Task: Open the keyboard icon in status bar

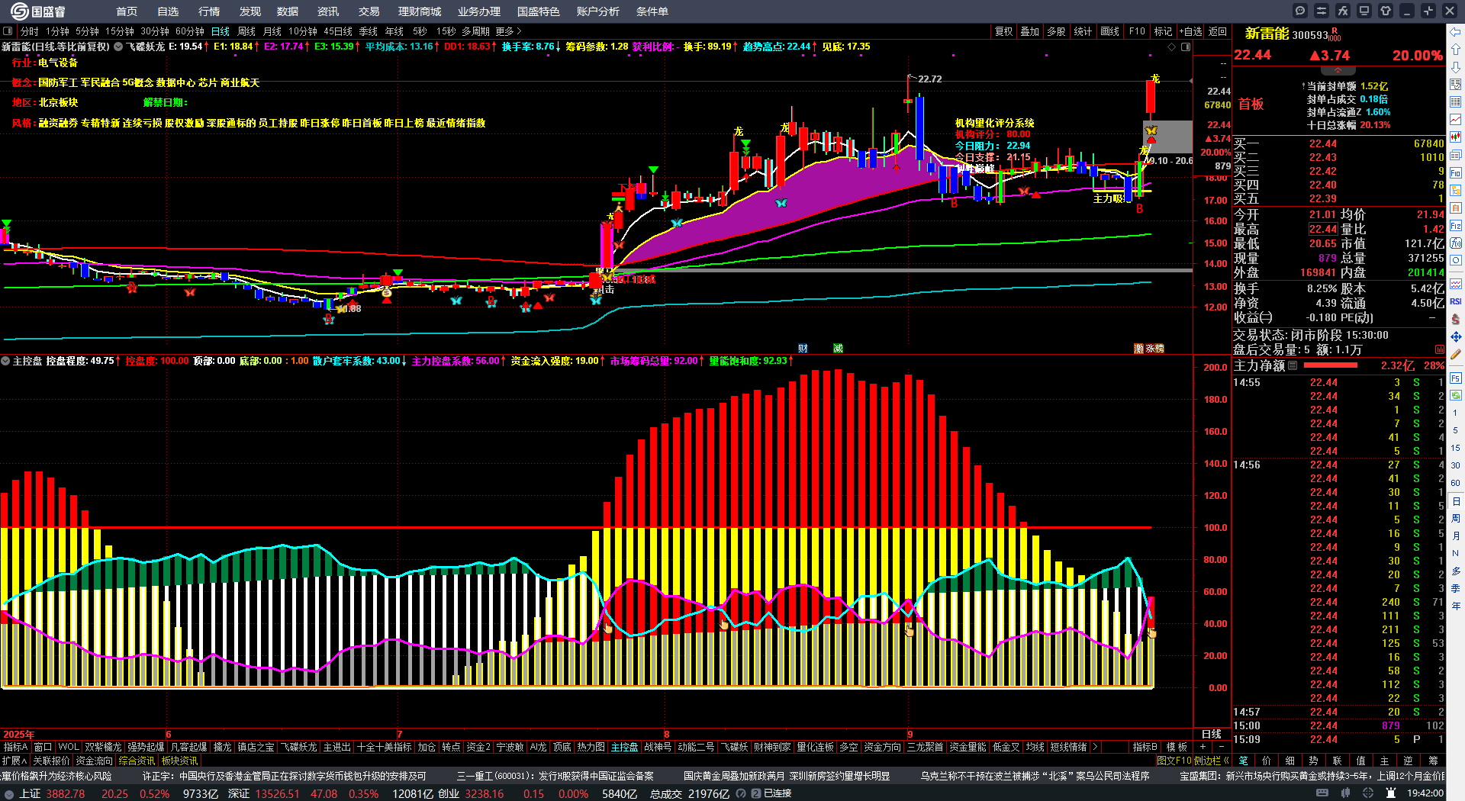Action: [1322, 793]
